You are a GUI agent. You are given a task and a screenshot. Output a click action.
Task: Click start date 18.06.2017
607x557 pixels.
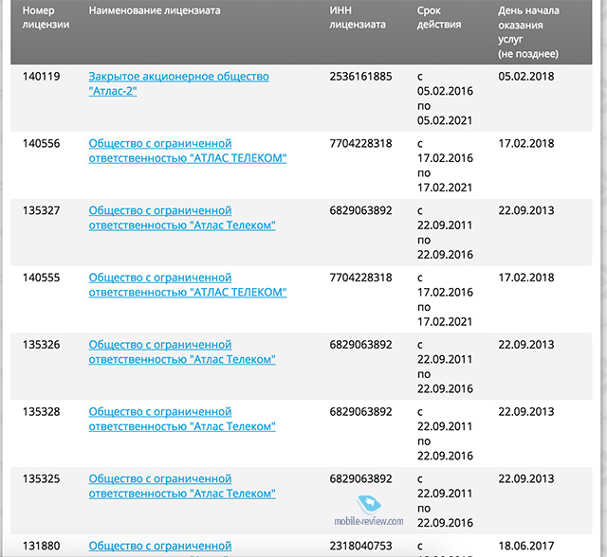click(x=526, y=547)
